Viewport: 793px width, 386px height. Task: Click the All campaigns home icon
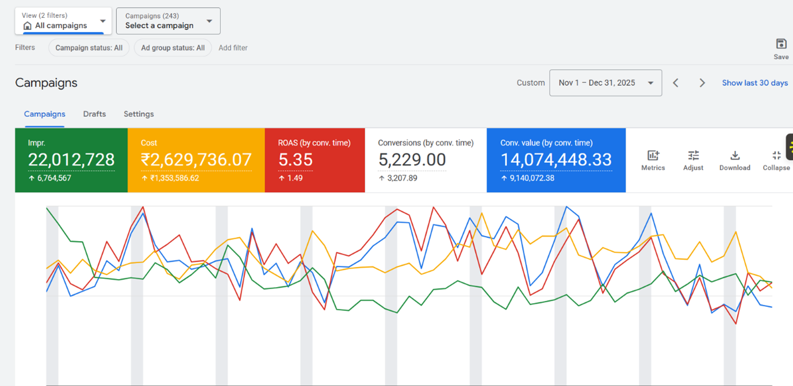coord(27,26)
